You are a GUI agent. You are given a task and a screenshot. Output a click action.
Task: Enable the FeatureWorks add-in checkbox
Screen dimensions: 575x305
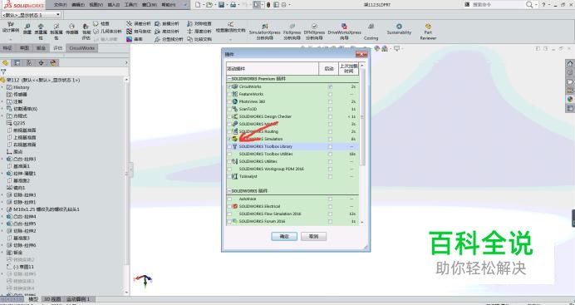pyautogui.click(x=229, y=94)
